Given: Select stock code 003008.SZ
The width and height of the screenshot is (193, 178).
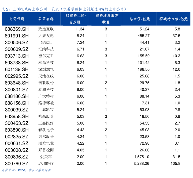Looking at the screenshot, I should (17, 150).
